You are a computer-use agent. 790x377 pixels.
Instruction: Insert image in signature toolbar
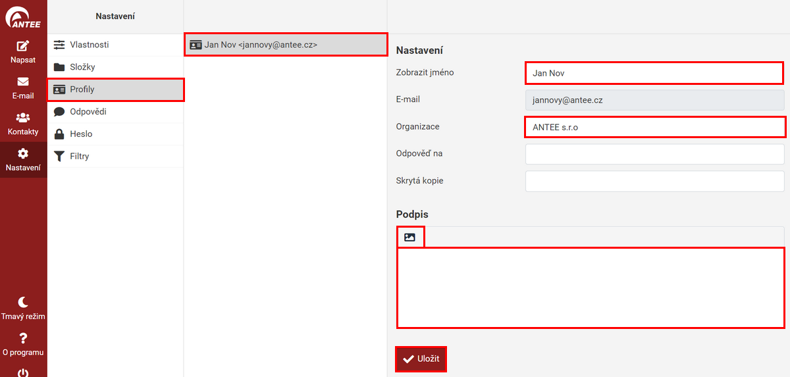click(409, 238)
